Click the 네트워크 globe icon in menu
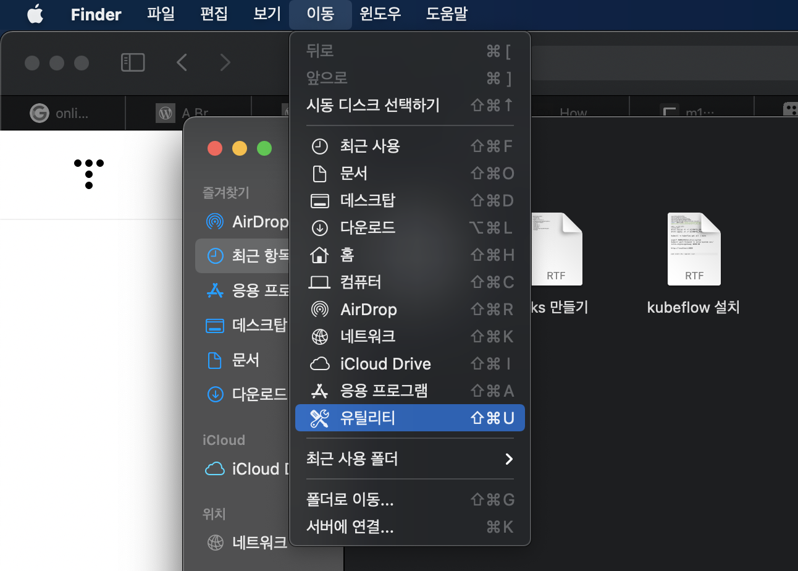The image size is (798, 571). (319, 337)
